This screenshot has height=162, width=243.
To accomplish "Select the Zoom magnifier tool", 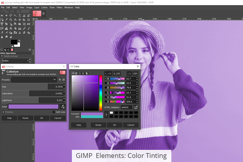I will 11,20.
